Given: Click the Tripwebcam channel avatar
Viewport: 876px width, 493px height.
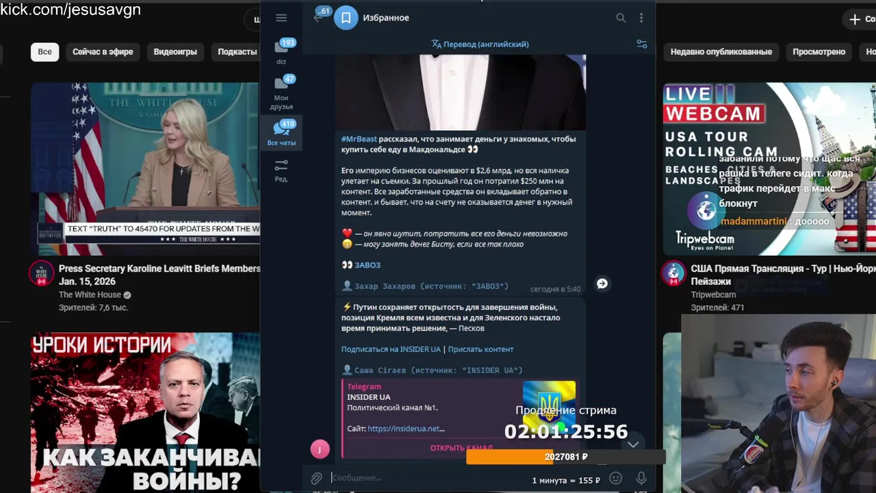Looking at the screenshot, I should [x=673, y=274].
